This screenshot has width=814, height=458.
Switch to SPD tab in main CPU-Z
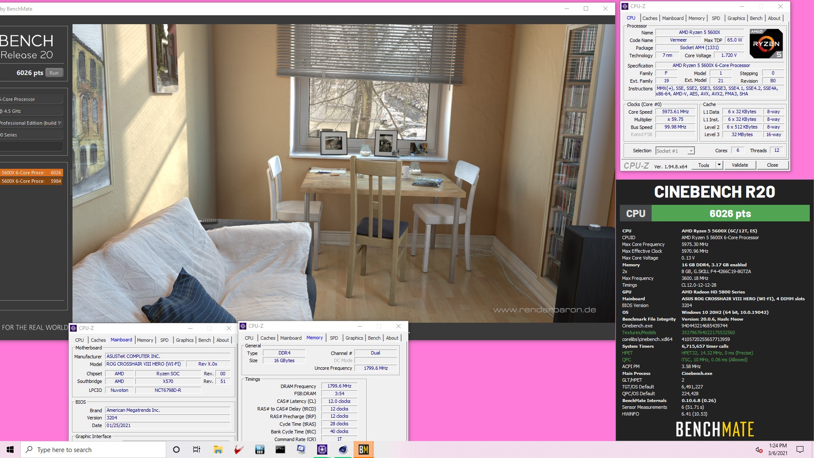[x=716, y=18]
